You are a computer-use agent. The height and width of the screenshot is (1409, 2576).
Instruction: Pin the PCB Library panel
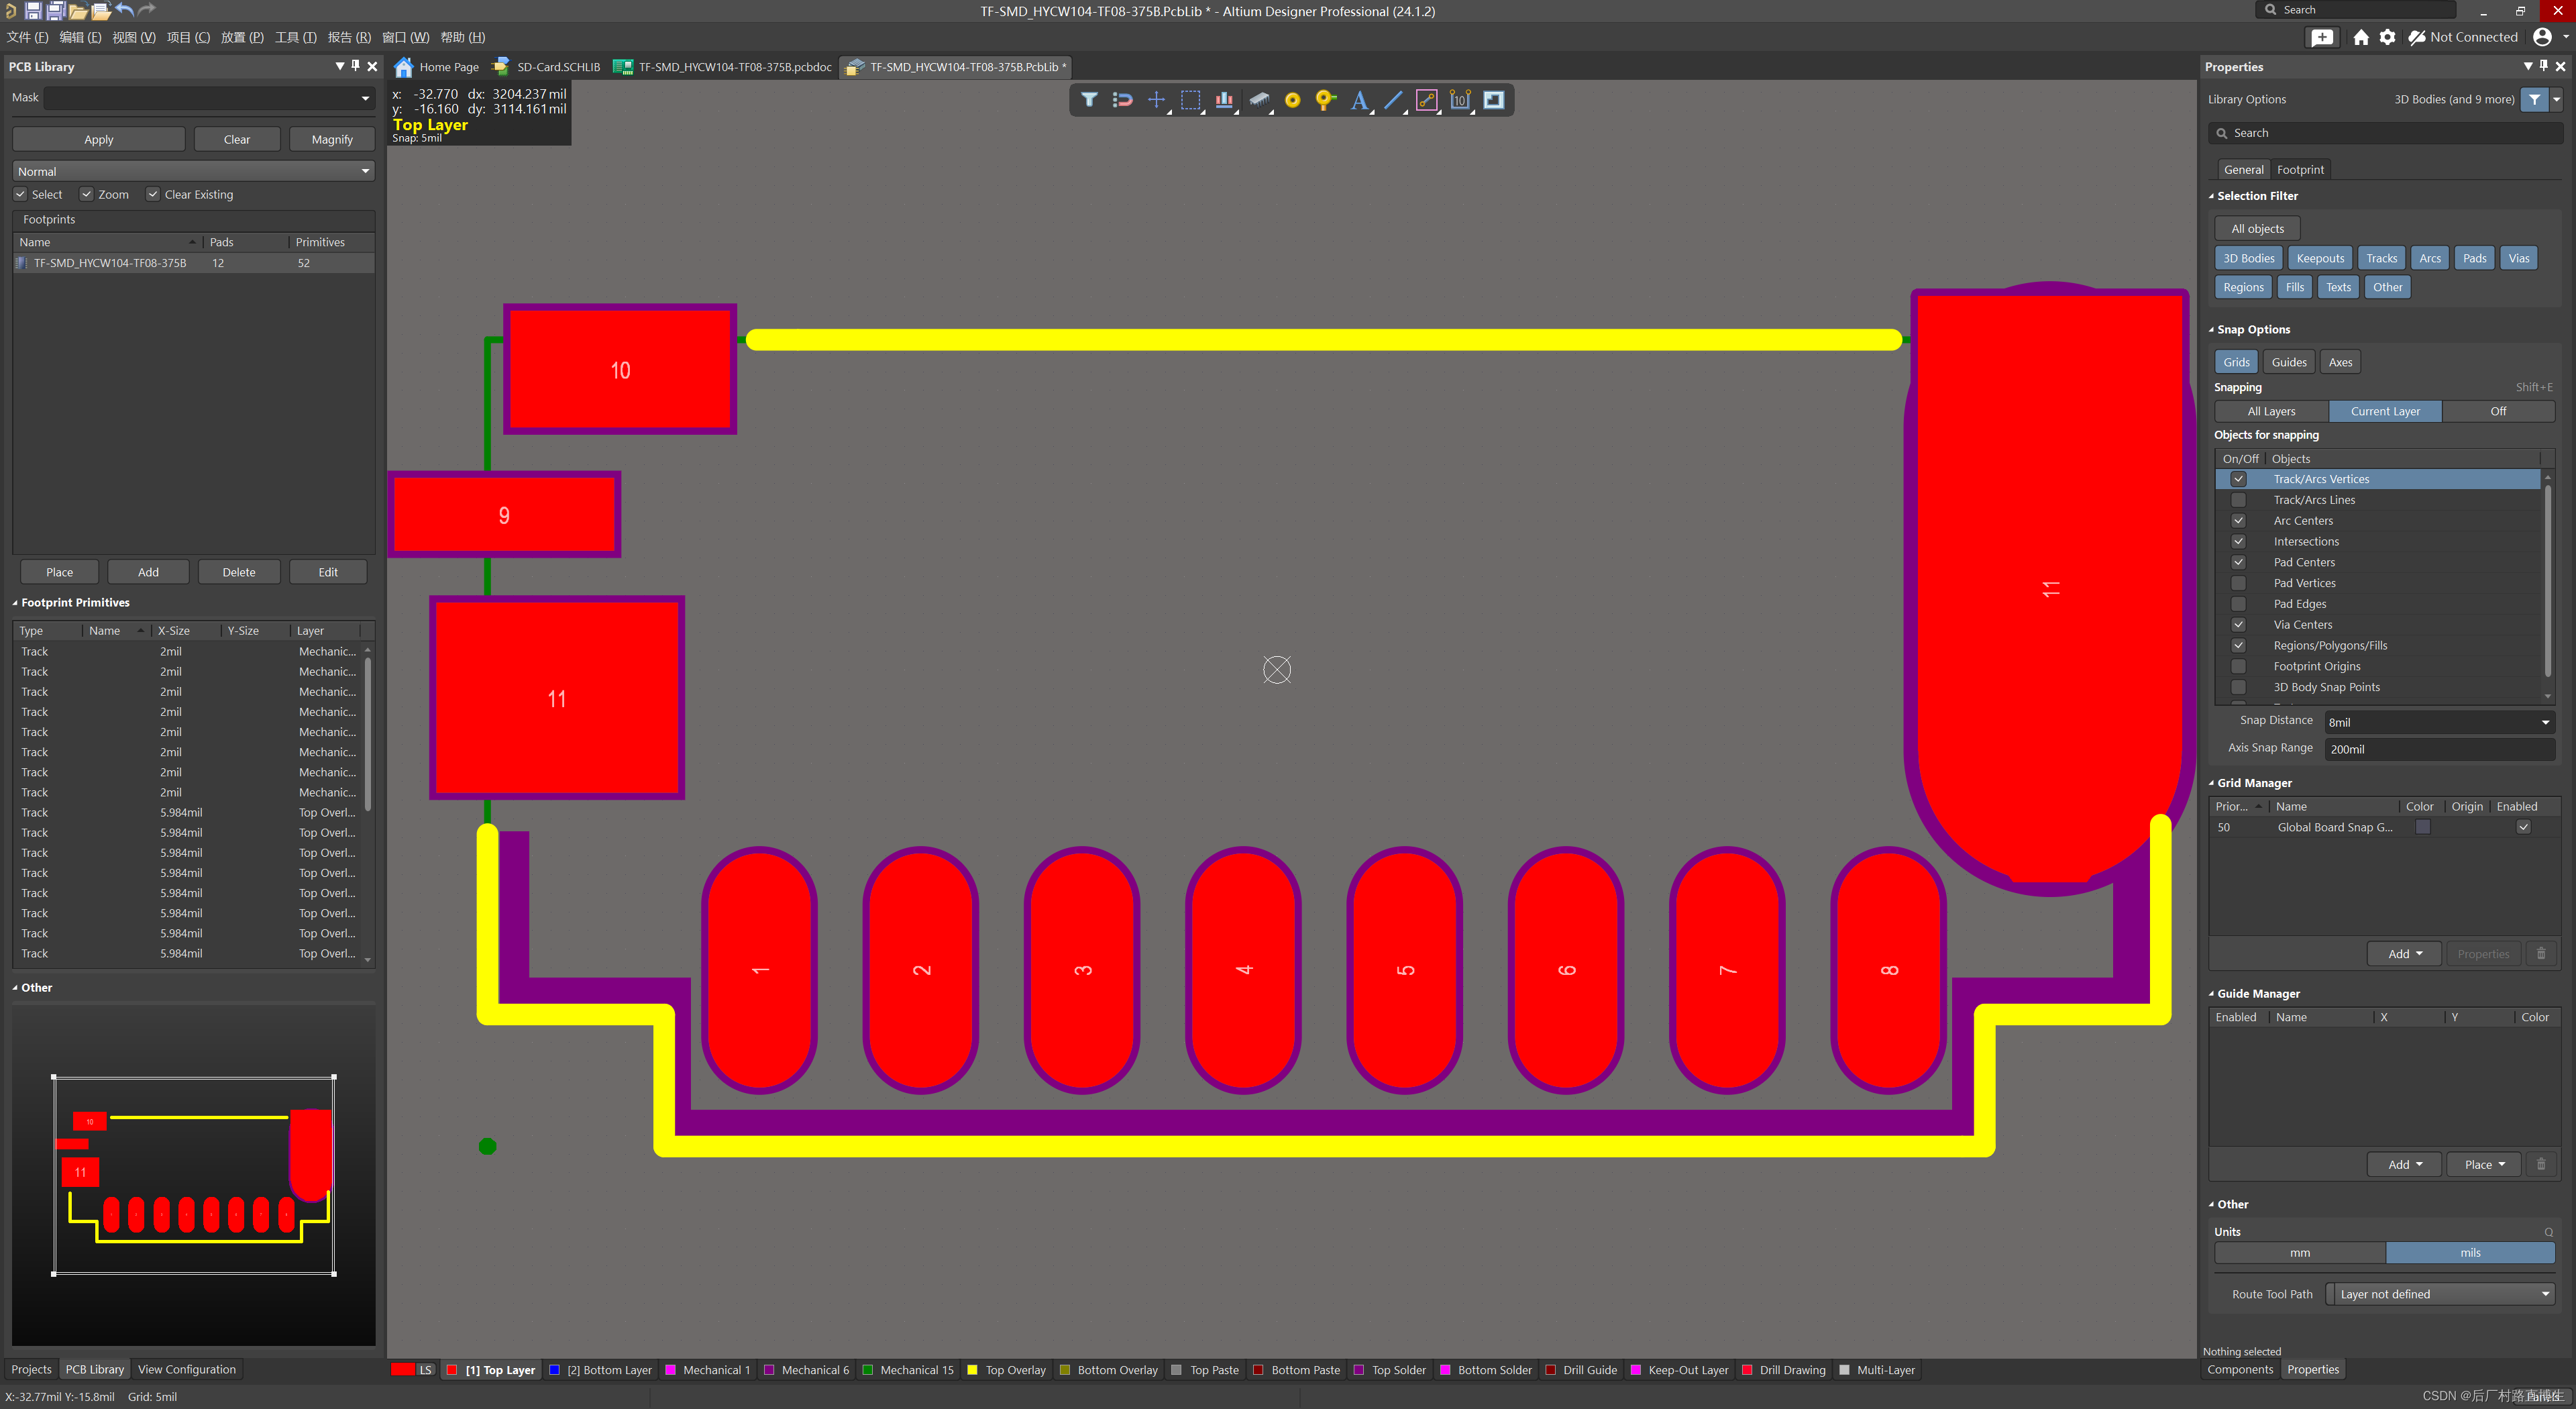point(355,66)
